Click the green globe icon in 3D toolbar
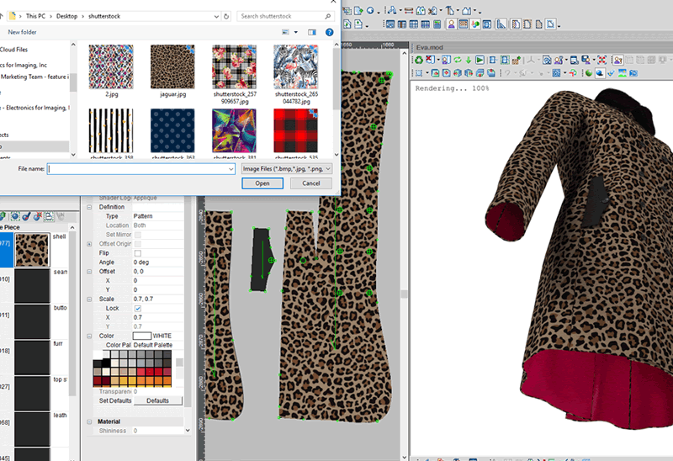 click(588, 73)
